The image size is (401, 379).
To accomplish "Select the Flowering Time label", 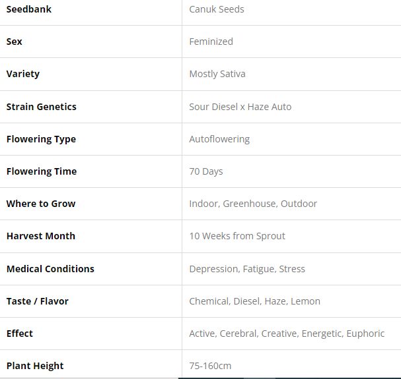I will 42,171.
